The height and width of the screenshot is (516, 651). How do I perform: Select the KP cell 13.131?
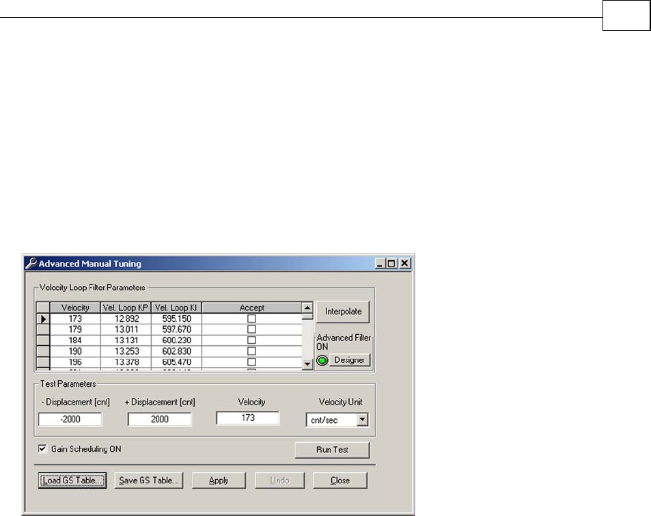[x=126, y=340]
